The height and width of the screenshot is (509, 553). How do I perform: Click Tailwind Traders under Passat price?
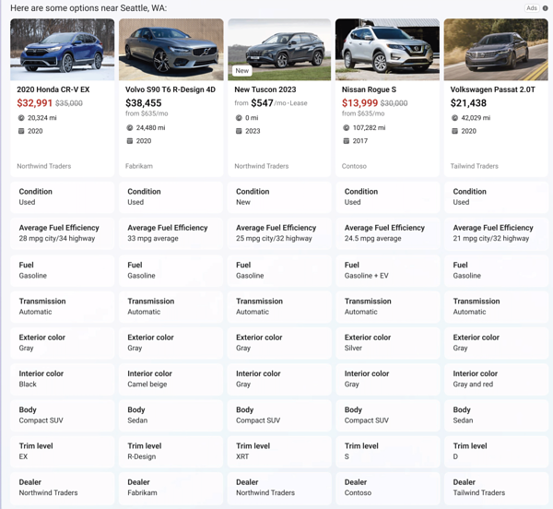pos(474,166)
